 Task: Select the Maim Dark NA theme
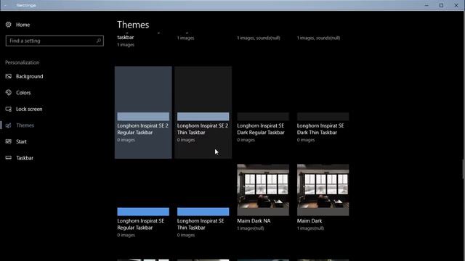pos(263,207)
